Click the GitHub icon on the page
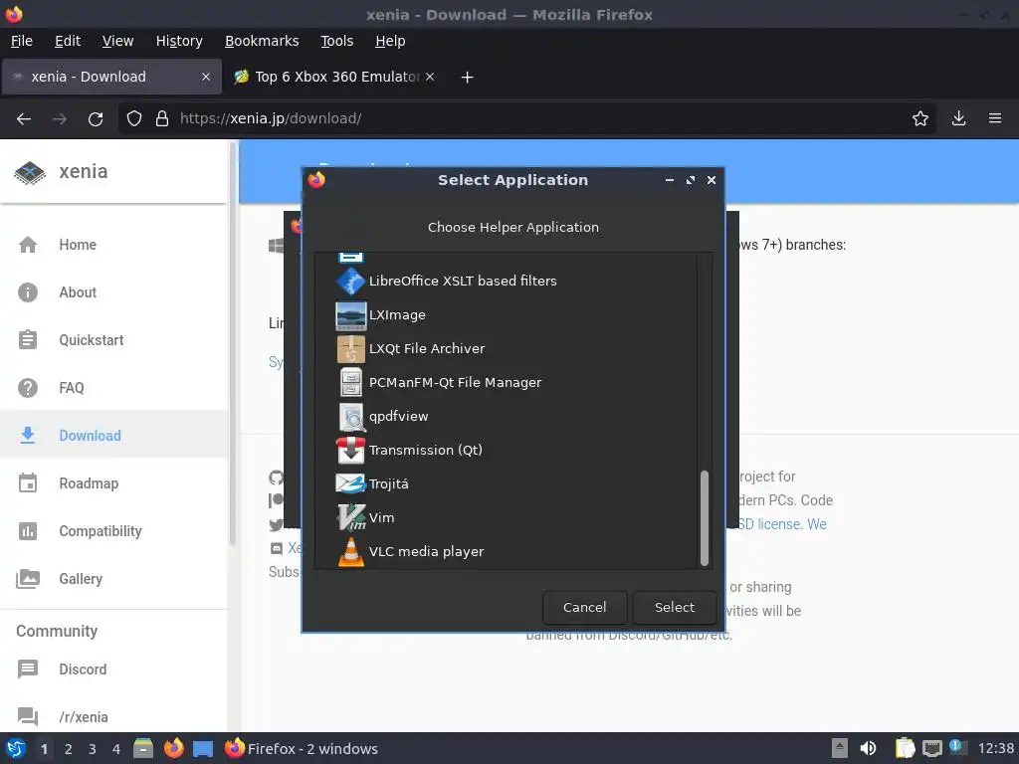 (276, 477)
